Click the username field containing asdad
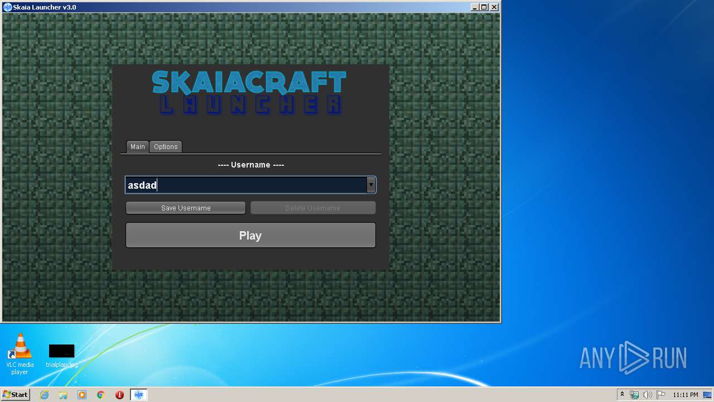This screenshot has width=714, height=402. coord(246,185)
